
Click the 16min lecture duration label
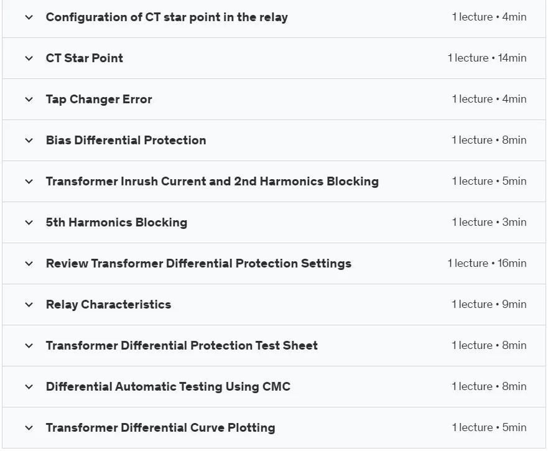[512, 263]
